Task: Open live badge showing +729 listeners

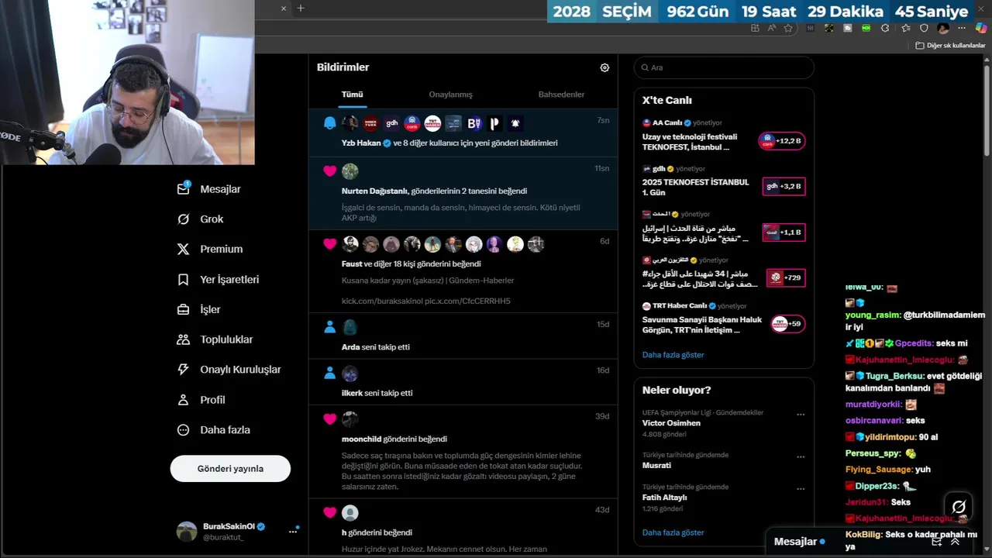Action: [785, 277]
